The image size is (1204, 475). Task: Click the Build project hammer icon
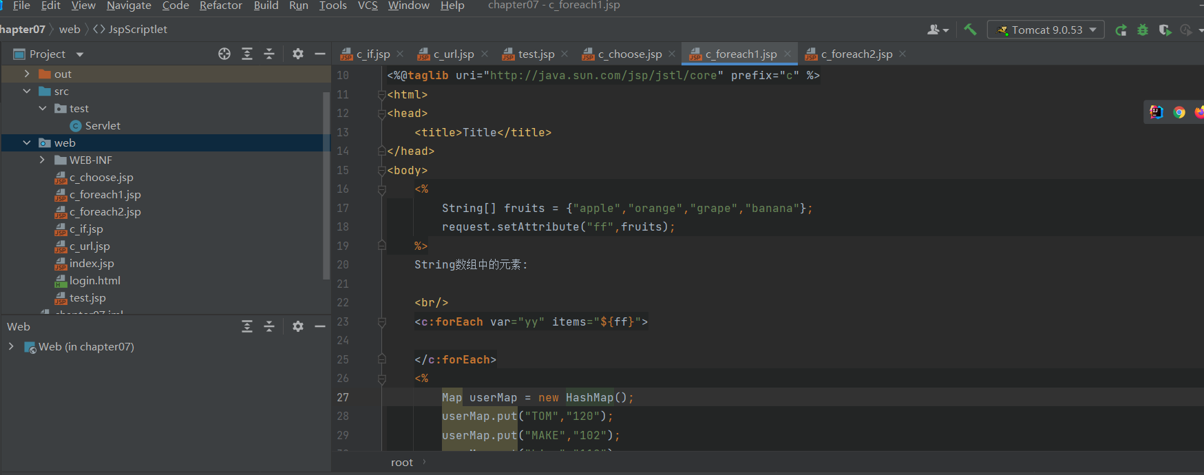pyautogui.click(x=970, y=30)
